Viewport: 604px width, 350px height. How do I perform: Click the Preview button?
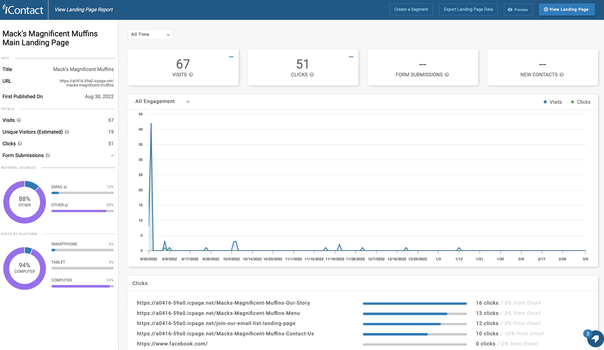click(518, 10)
